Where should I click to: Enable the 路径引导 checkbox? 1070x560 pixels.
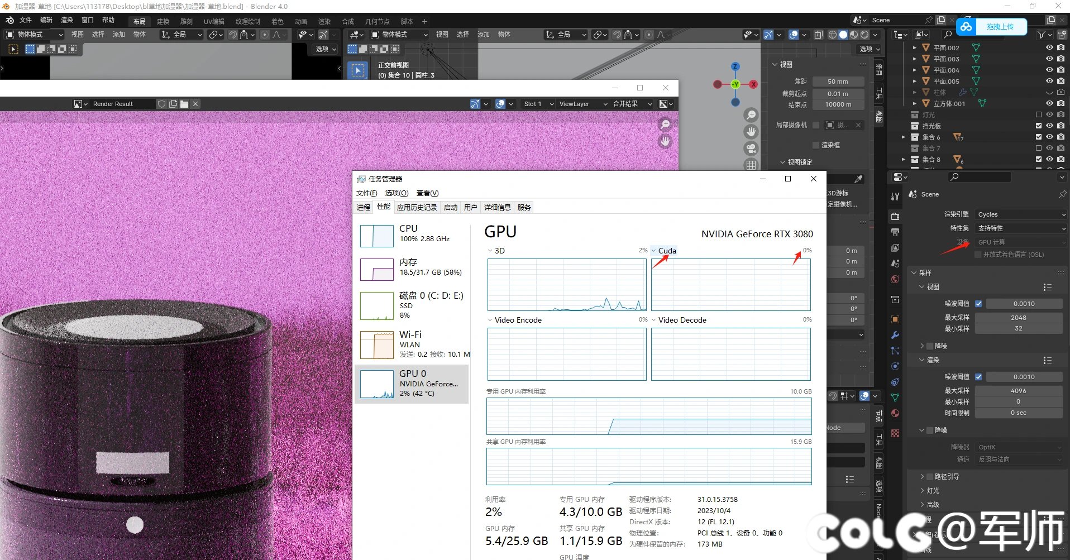coord(930,477)
